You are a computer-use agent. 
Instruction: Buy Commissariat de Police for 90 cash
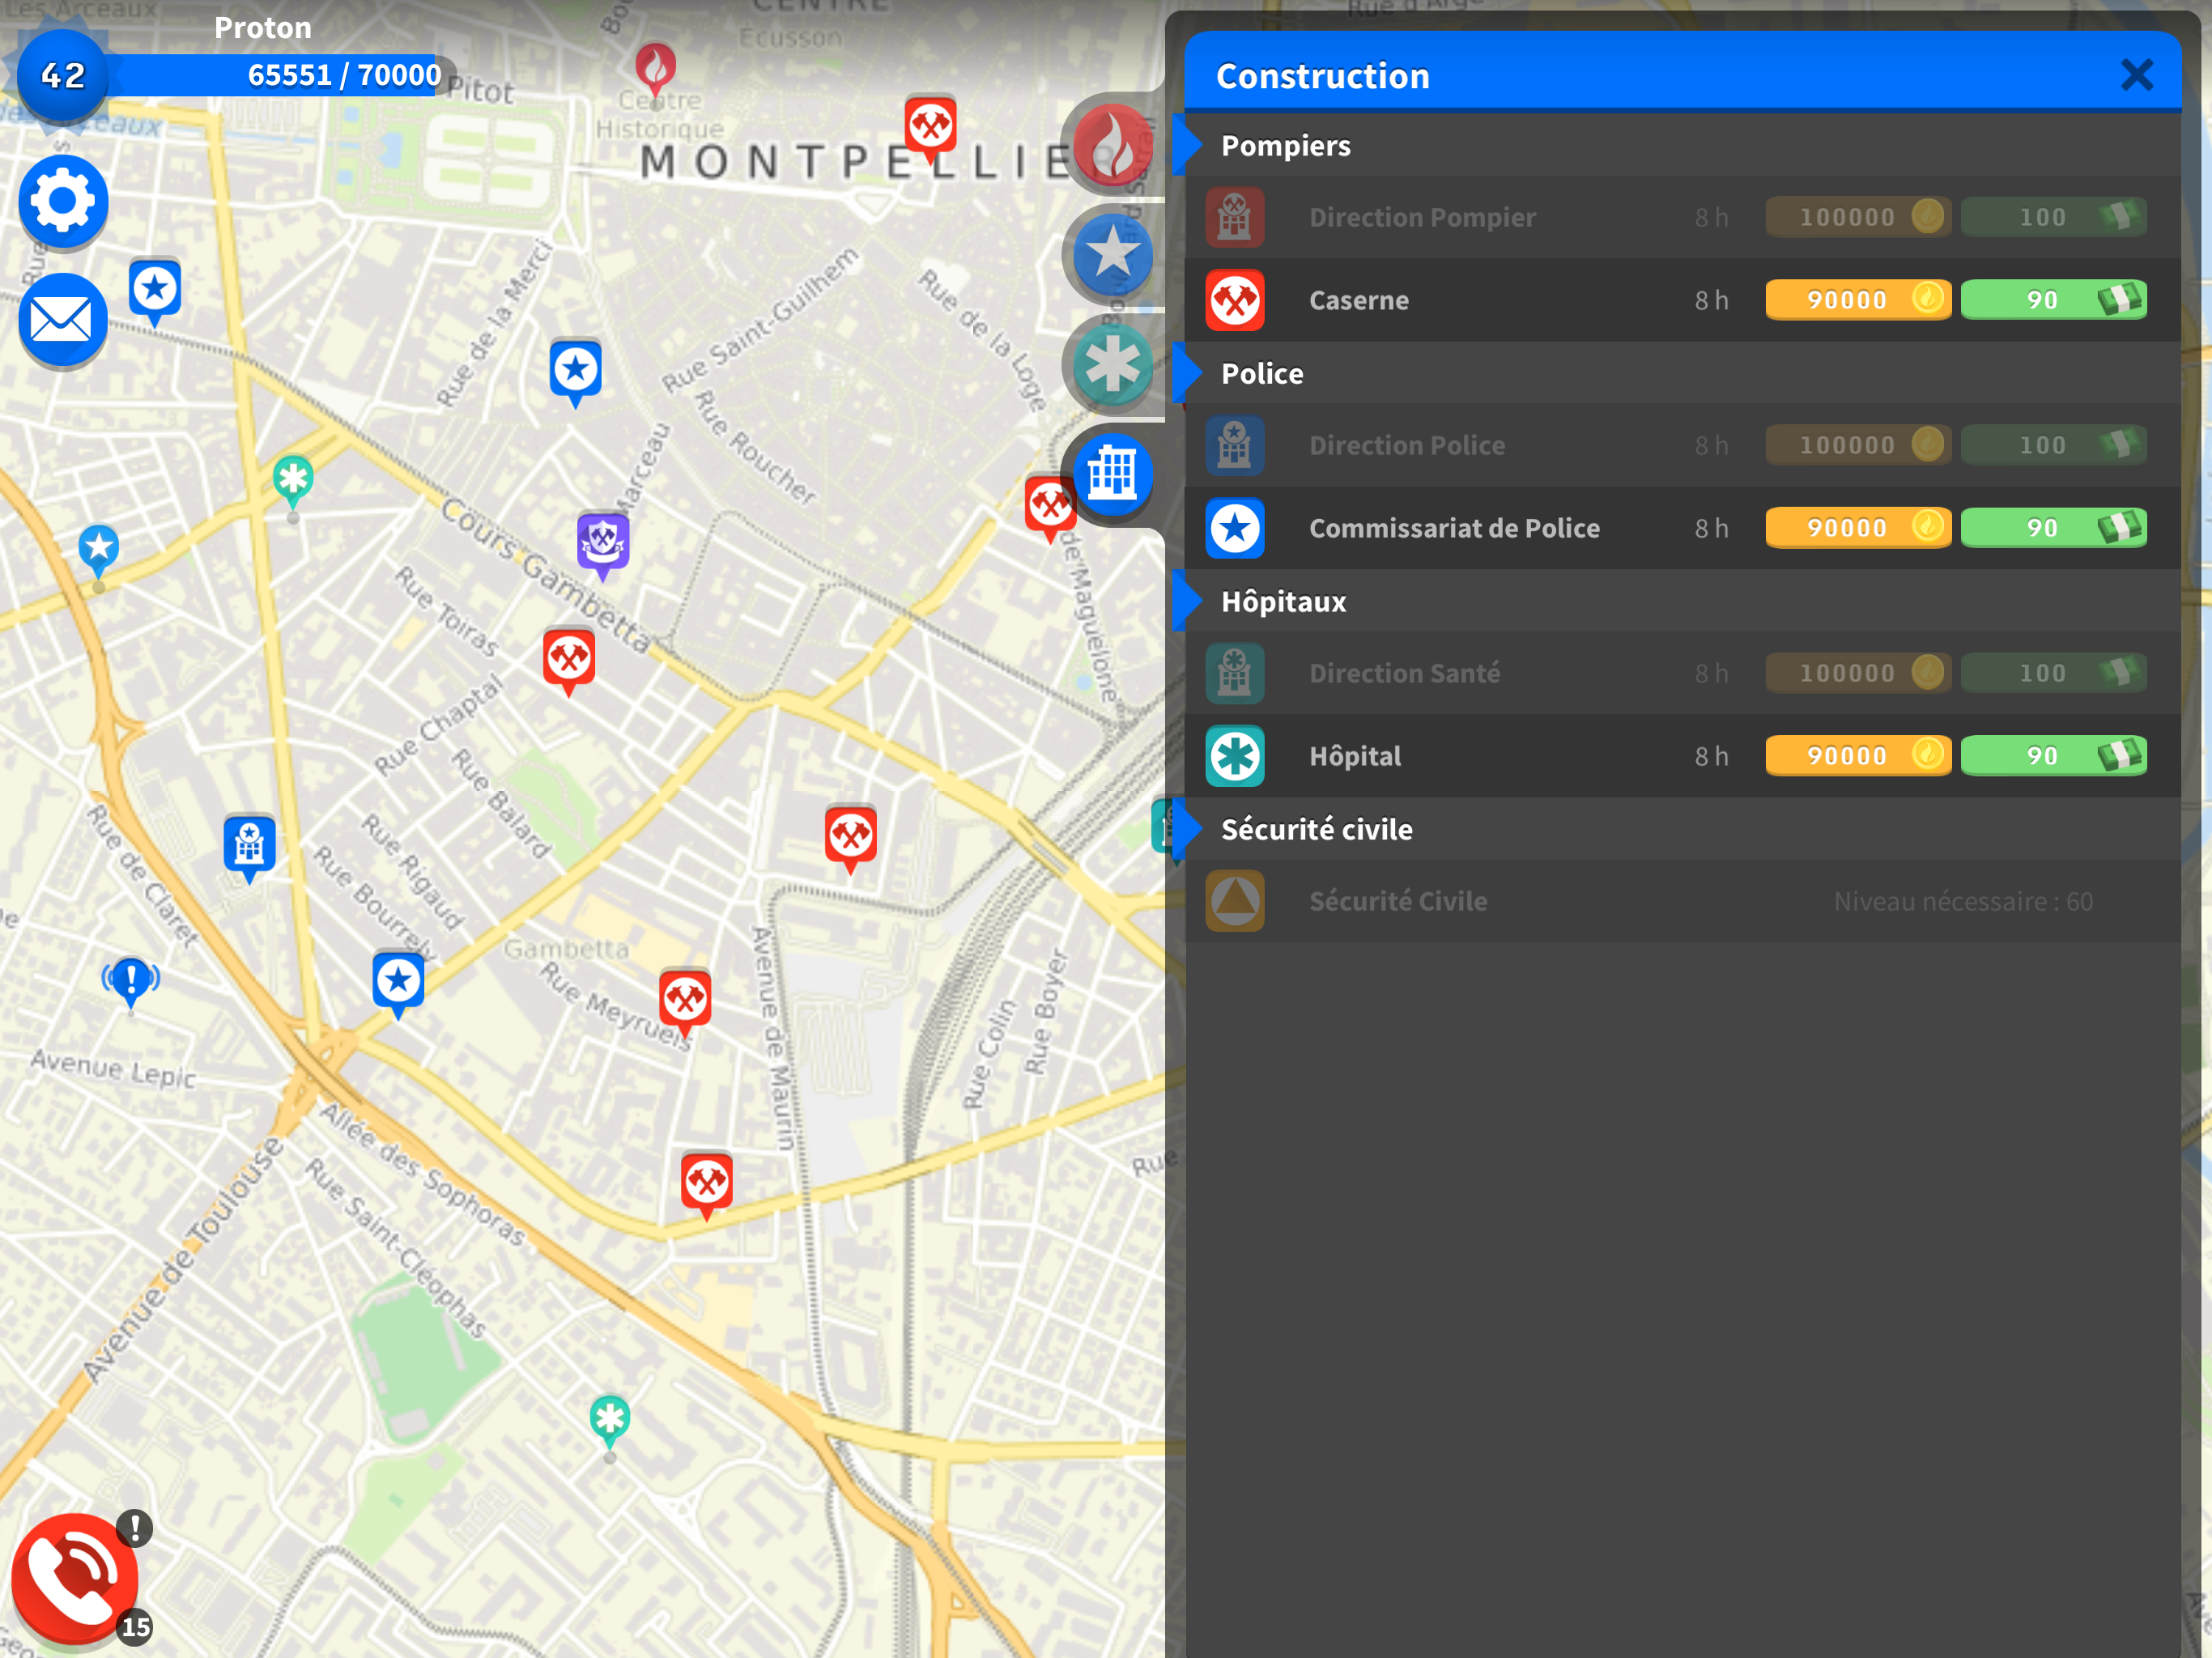2054,528
